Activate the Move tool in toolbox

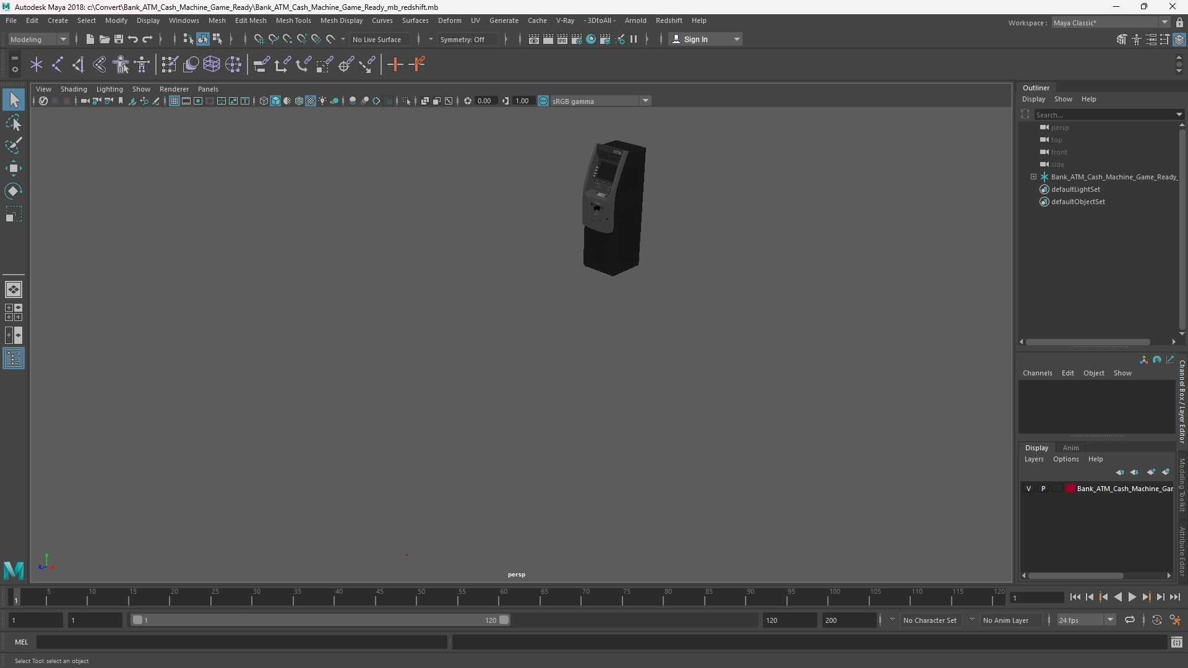click(14, 168)
